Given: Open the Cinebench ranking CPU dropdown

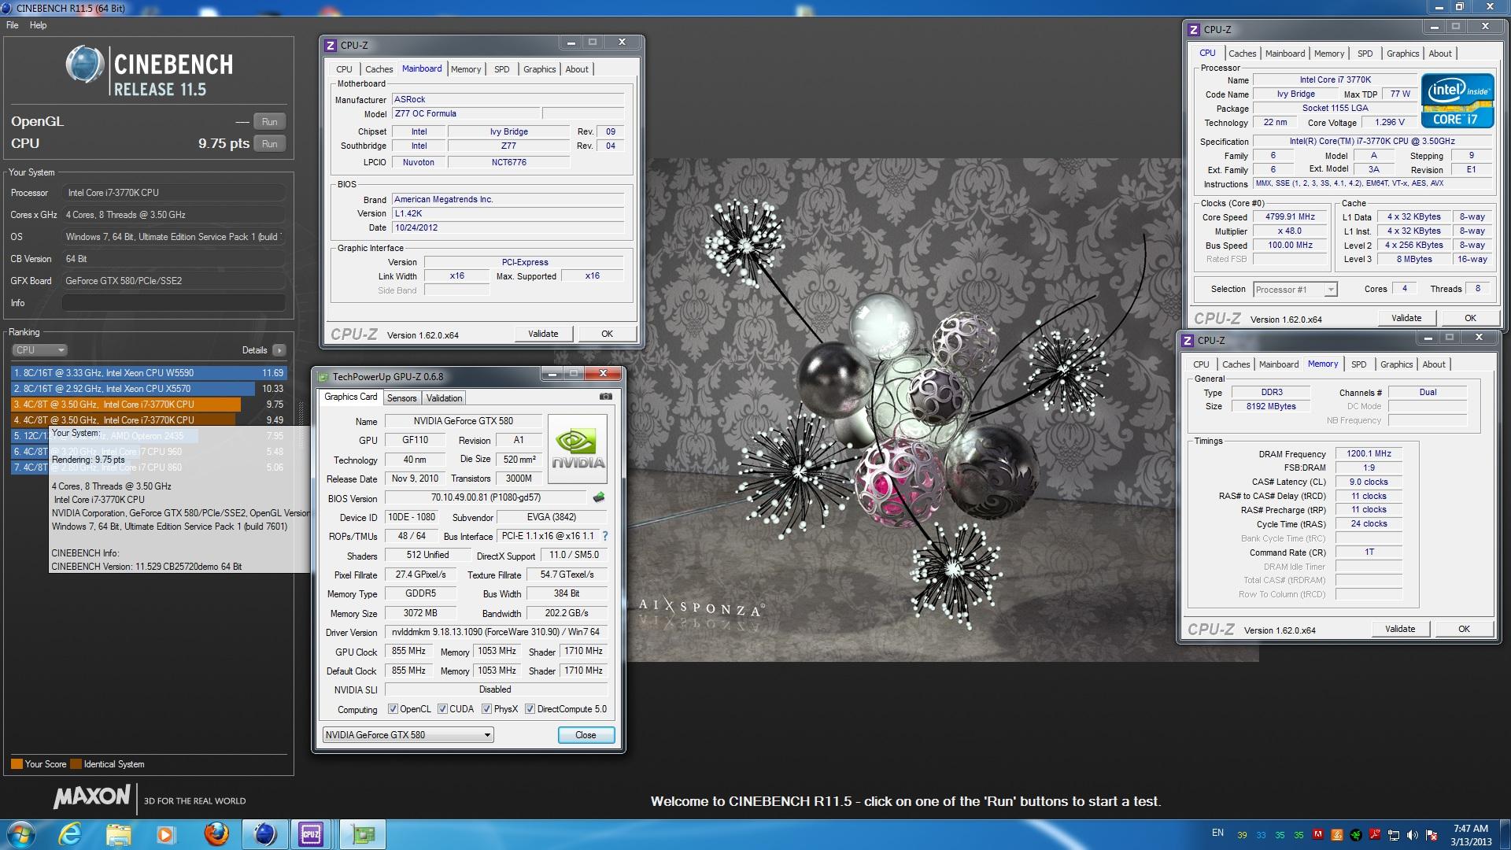Looking at the screenshot, I should 39,350.
